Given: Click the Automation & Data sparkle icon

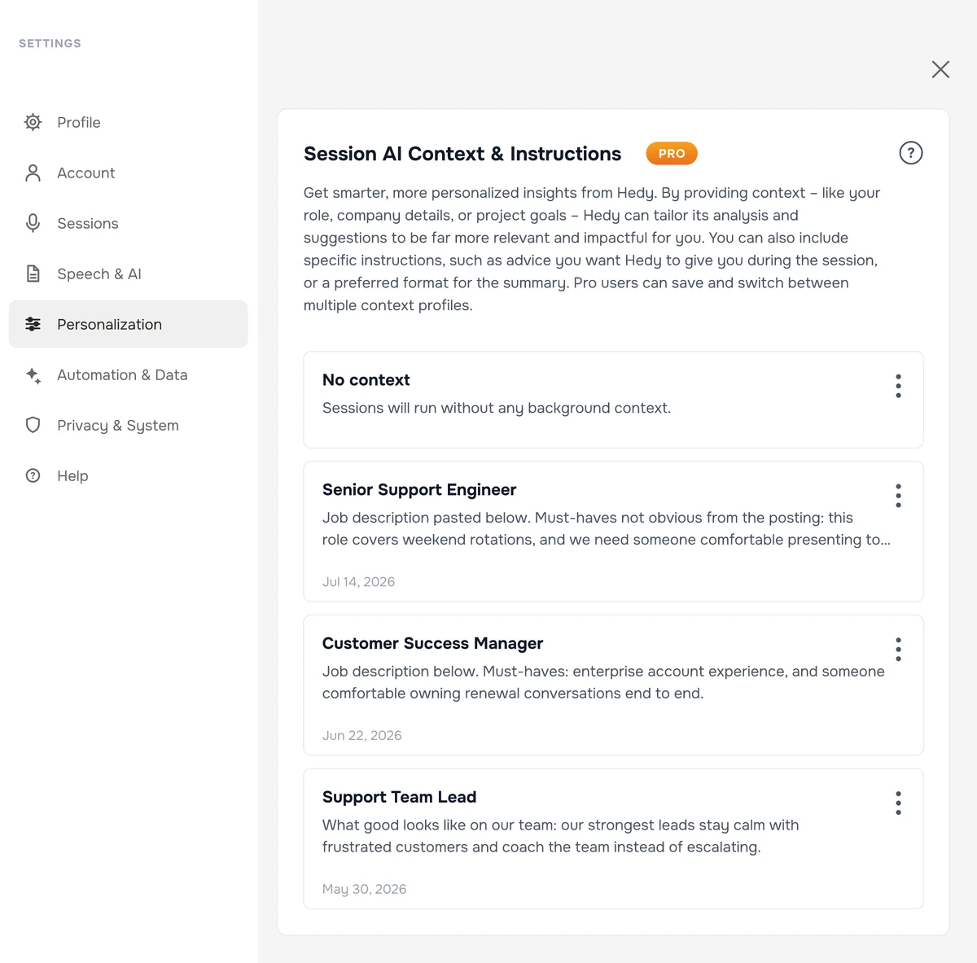Looking at the screenshot, I should pyautogui.click(x=33, y=374).
